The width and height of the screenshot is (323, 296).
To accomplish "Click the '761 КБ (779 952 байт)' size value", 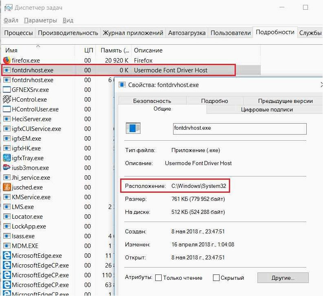I will (198, 199).
